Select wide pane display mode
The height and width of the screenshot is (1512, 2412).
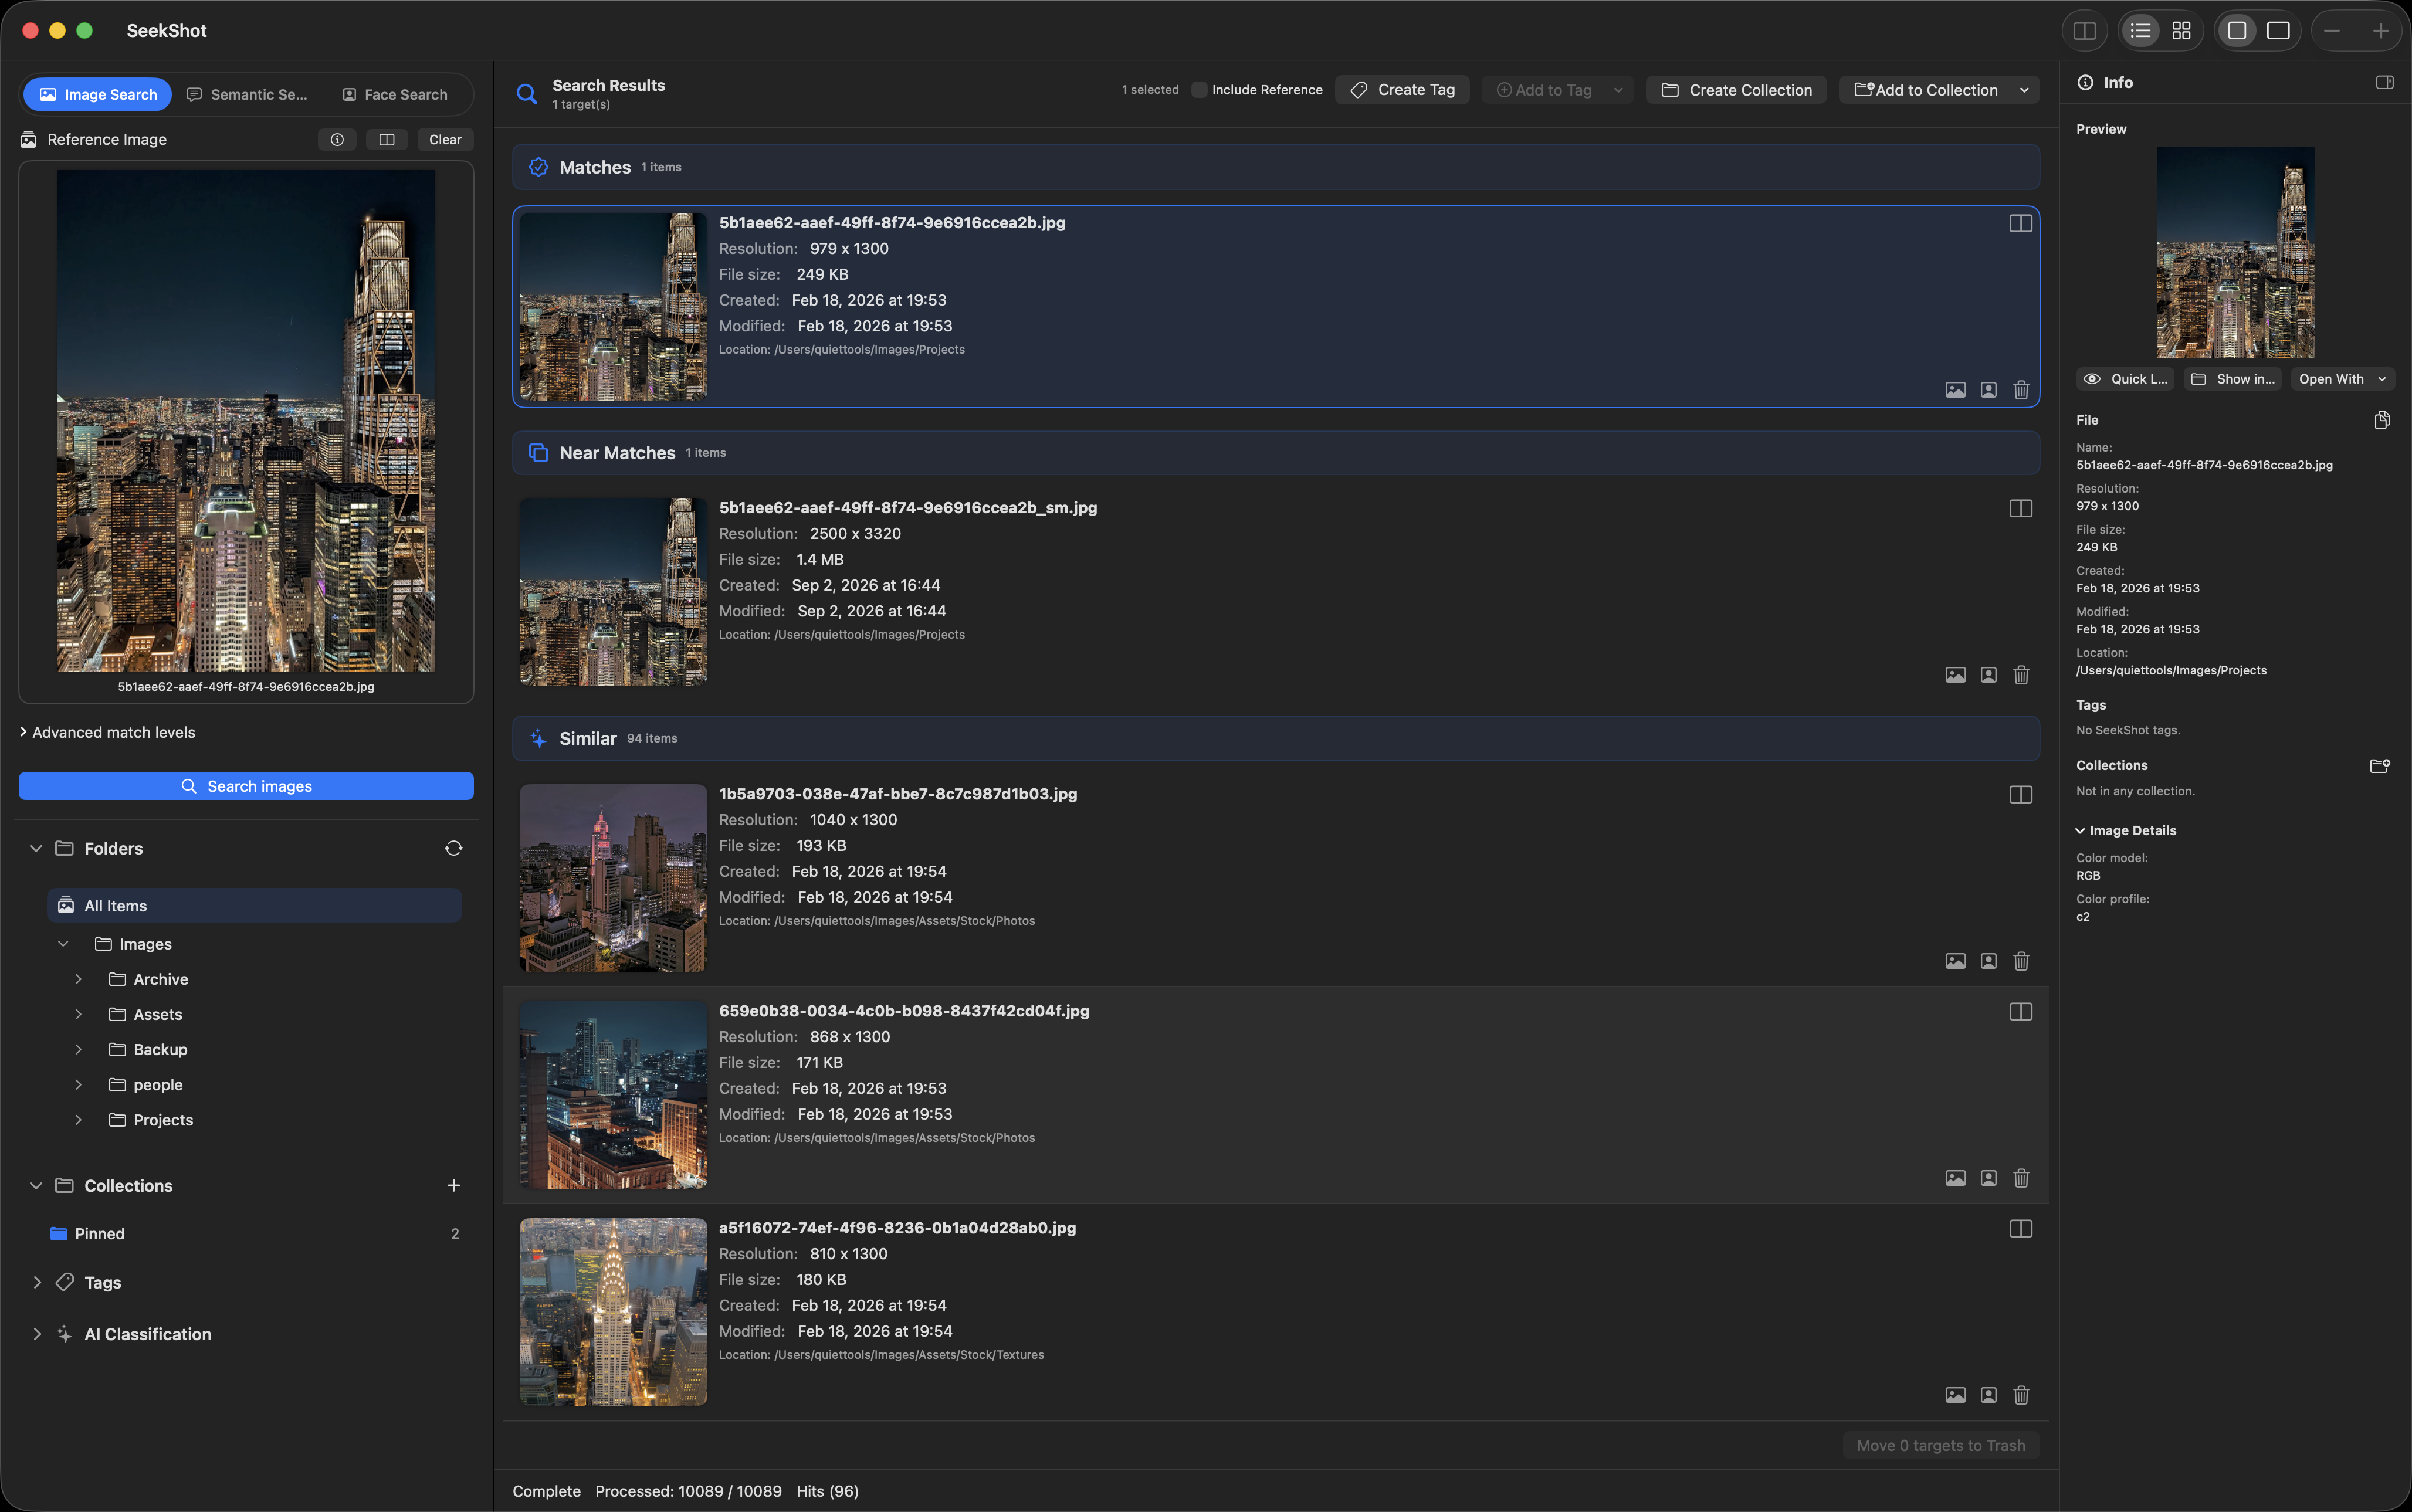point(2278,31)
